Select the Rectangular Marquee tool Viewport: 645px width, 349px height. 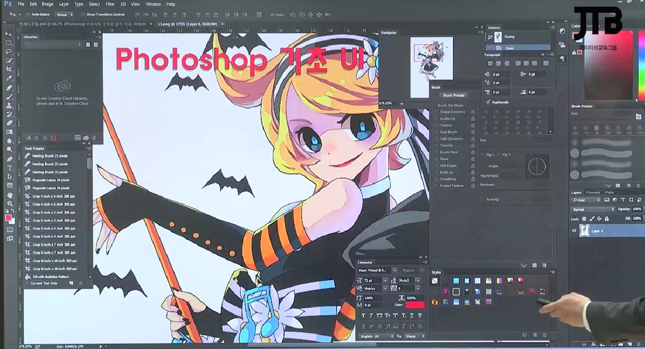(x=9, y=43)
